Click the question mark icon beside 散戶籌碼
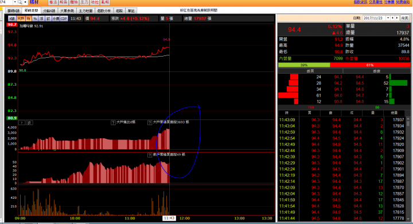413x224 pixels. click(150, 155)
